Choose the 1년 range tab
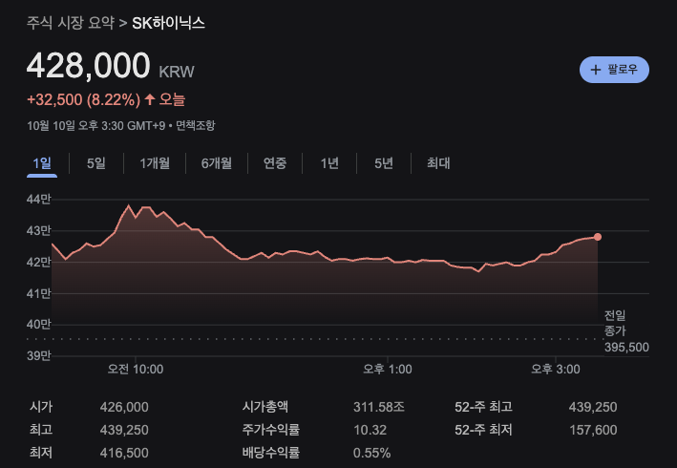The height and width of the screenshot is (468, 677). click(x=329, y=163)
